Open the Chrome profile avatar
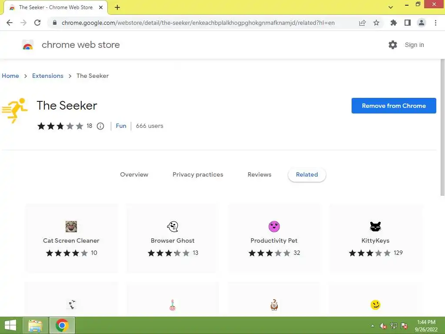445x334 pixels. (422, 23)
